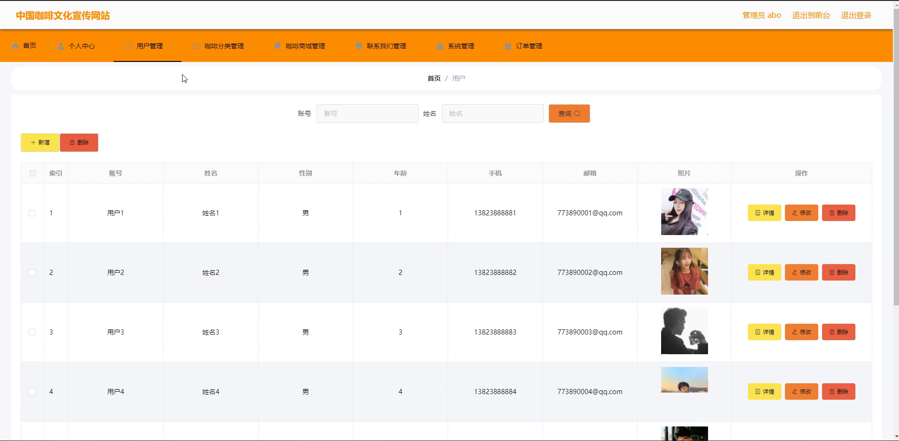
Task: Click email 773890003@qq.com
Action: click(590, 332)
